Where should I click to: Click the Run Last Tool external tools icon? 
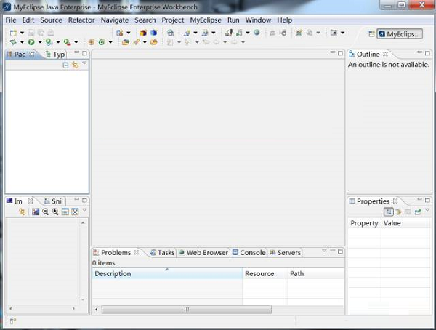point(67,42)
